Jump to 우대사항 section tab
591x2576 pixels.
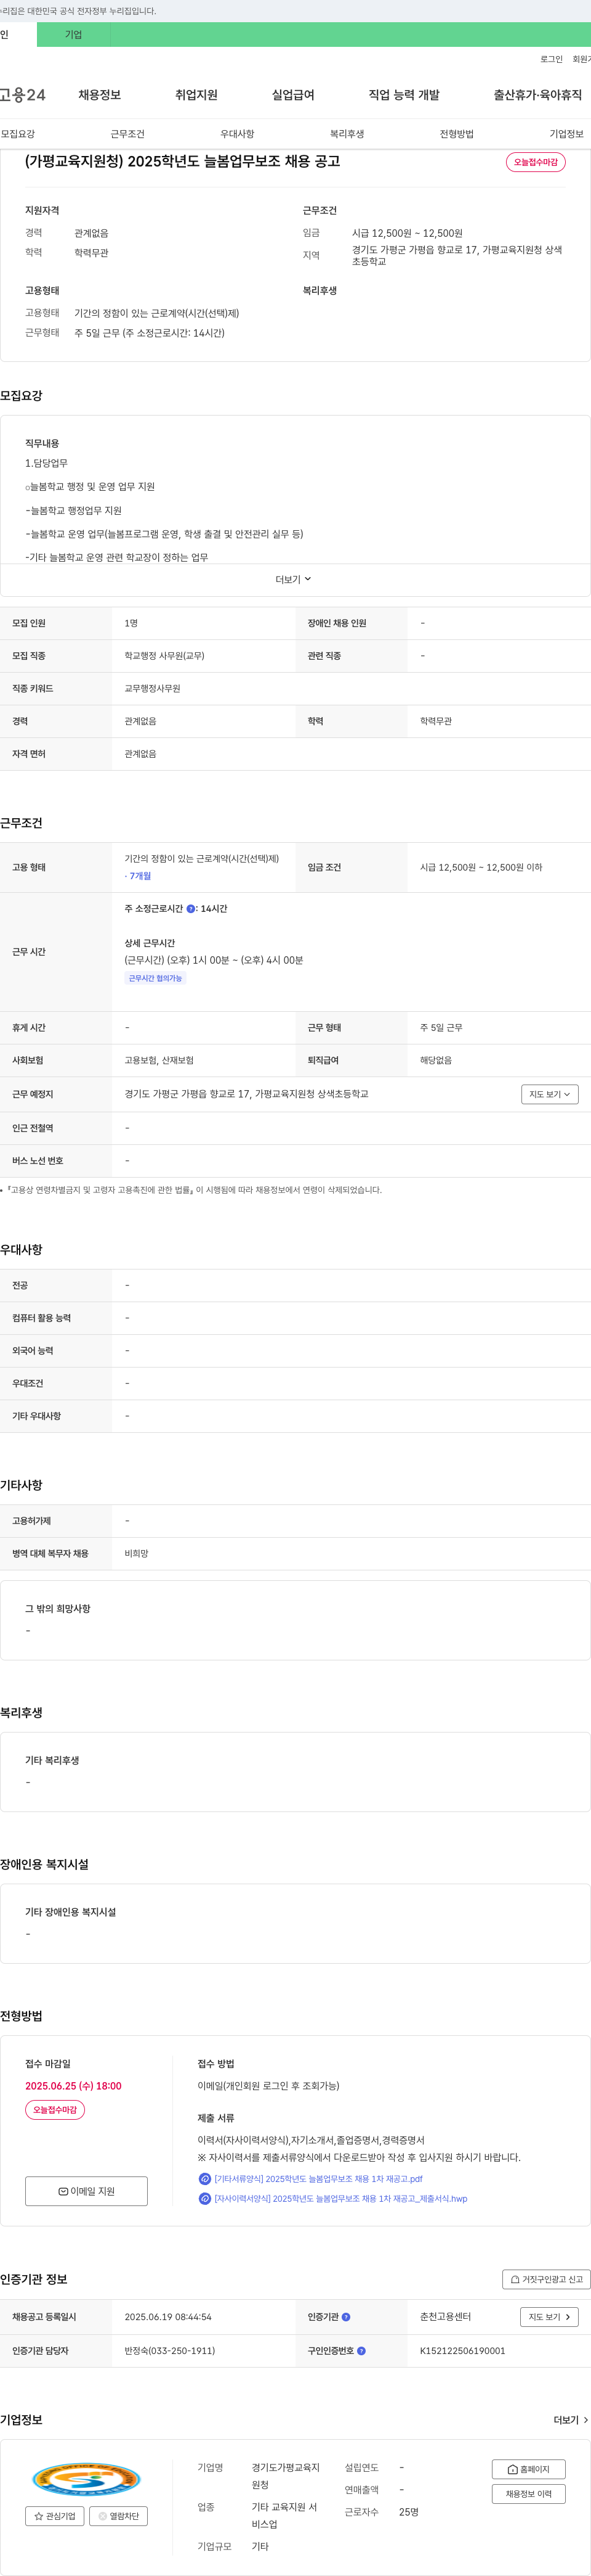[238, 134]
